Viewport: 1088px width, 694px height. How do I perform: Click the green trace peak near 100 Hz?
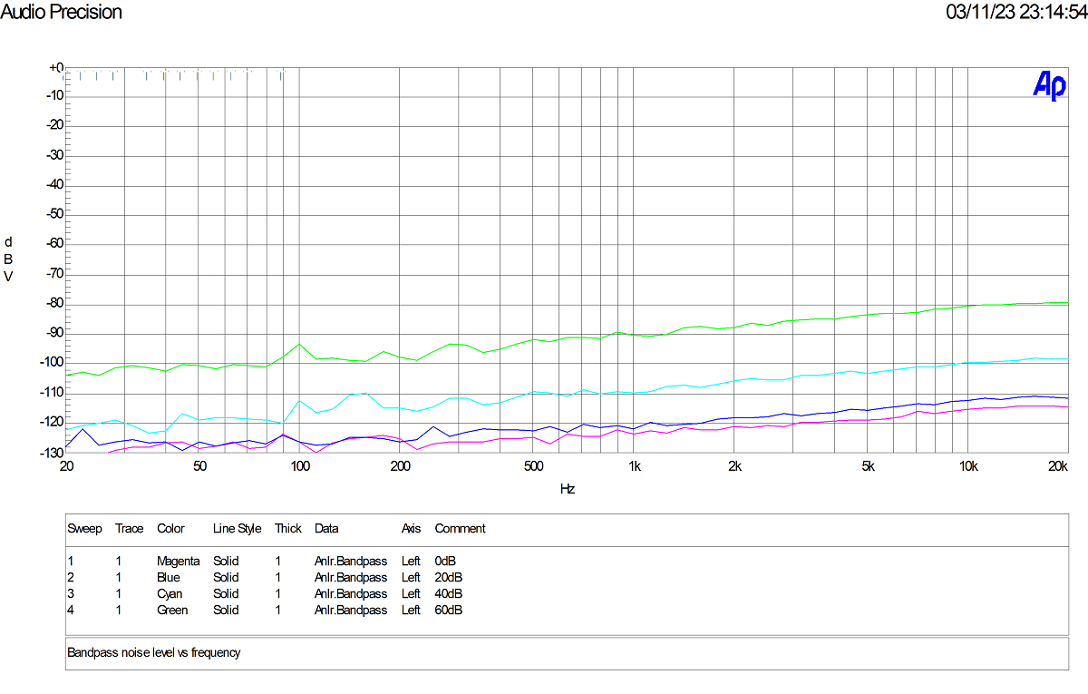(299, 344)
